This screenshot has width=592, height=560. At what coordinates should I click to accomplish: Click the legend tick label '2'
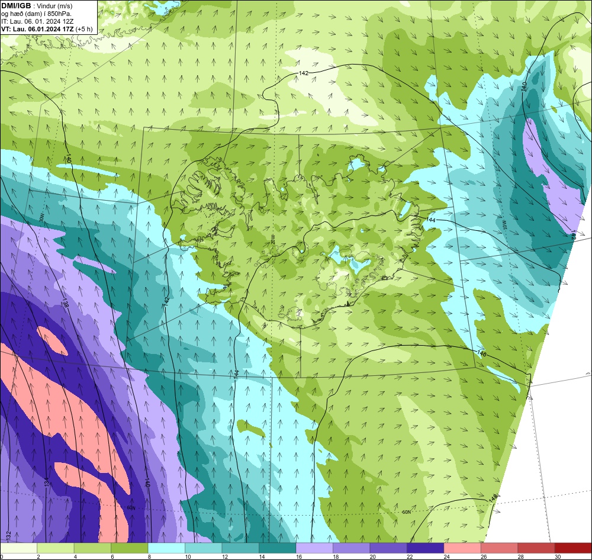pos(38,556)
